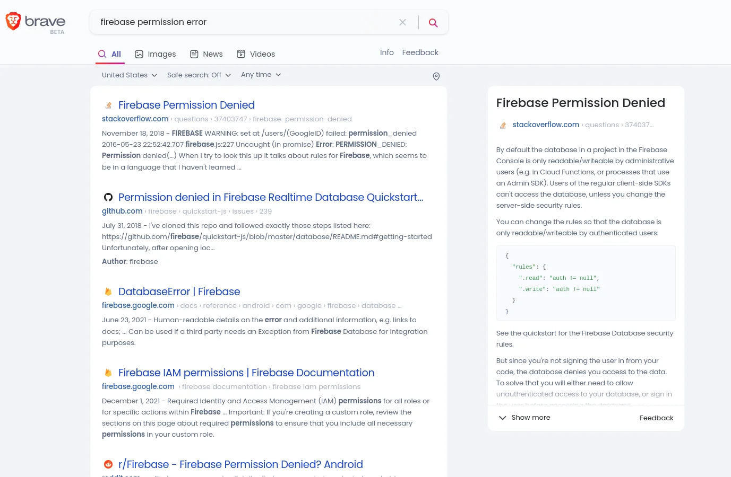
Task: Open the DatabaseError | Firebase result
Action: click(179, 291)
